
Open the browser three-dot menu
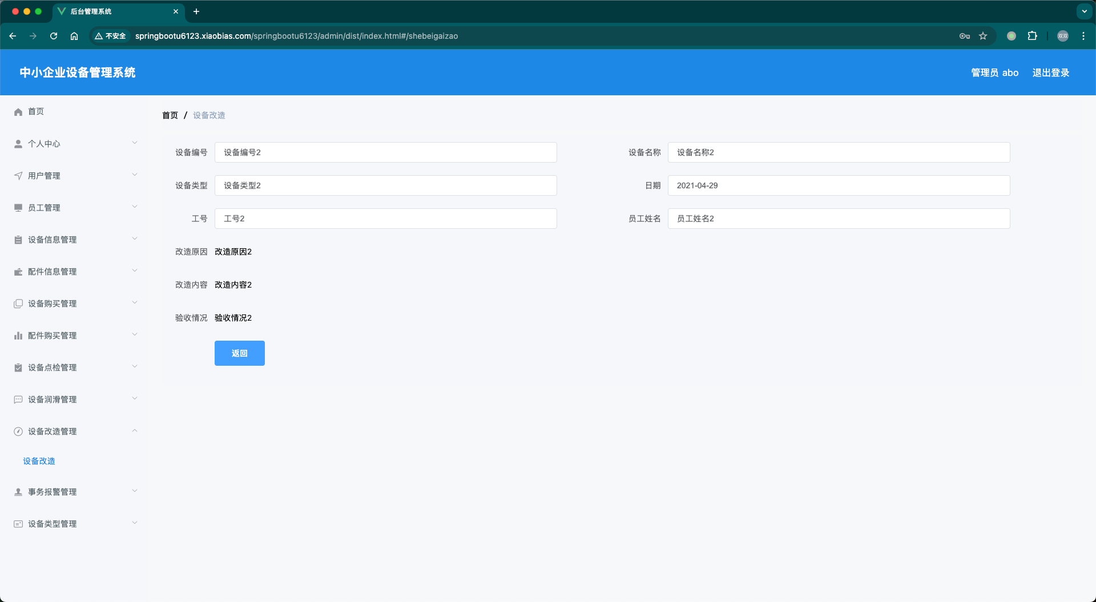point(1083,36)
